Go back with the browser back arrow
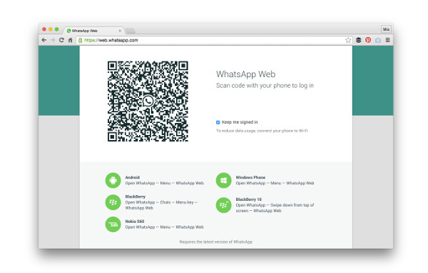Image resolution: width=428 pixels, height=273 pixels. pyautogui.click(x=44, y=40)
